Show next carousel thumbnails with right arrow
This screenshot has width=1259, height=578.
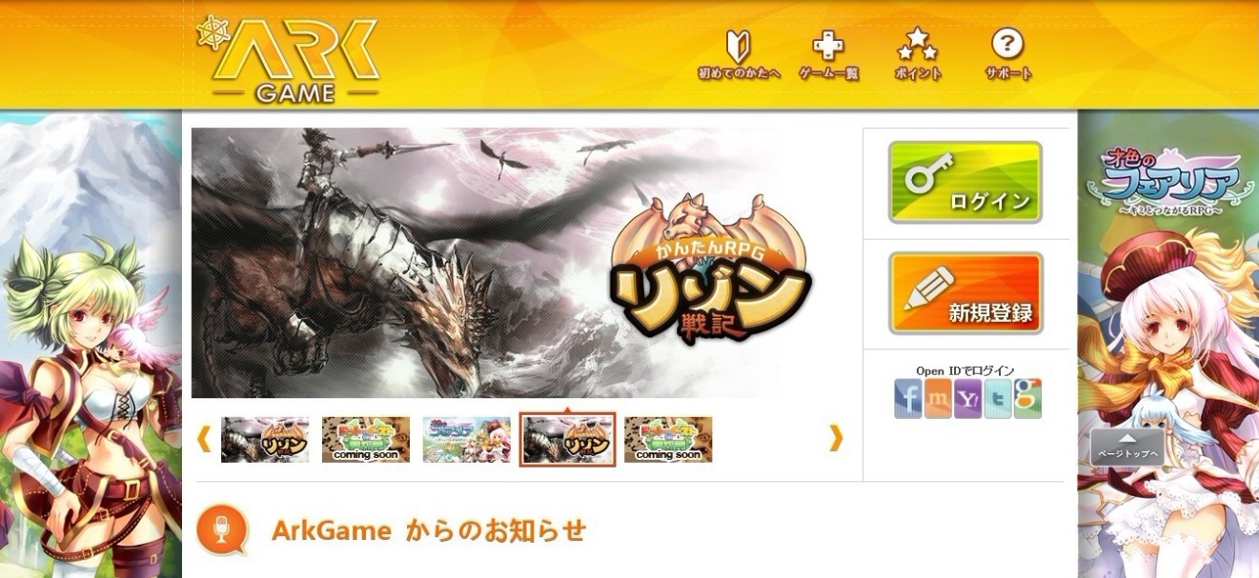pos(836,437)
